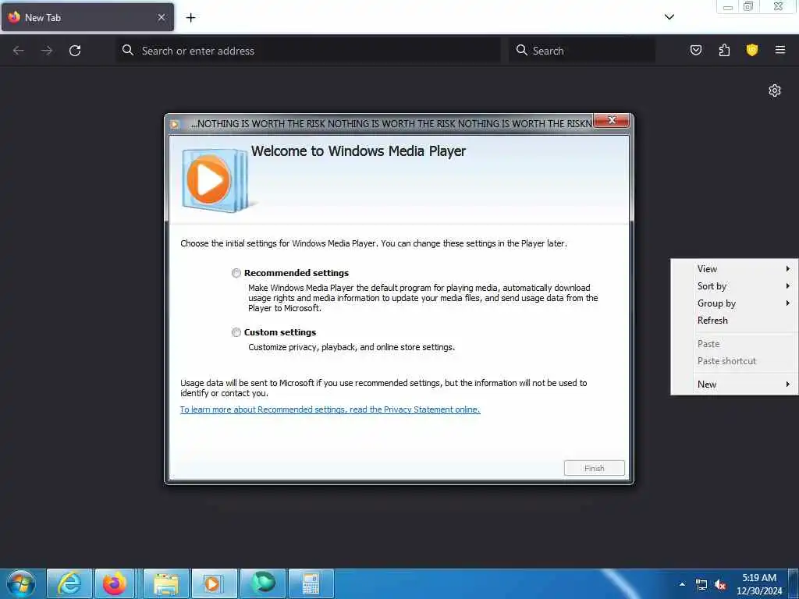
Task: Choose Paste shortcut in context menu
Action: click(x=733, y=360)
